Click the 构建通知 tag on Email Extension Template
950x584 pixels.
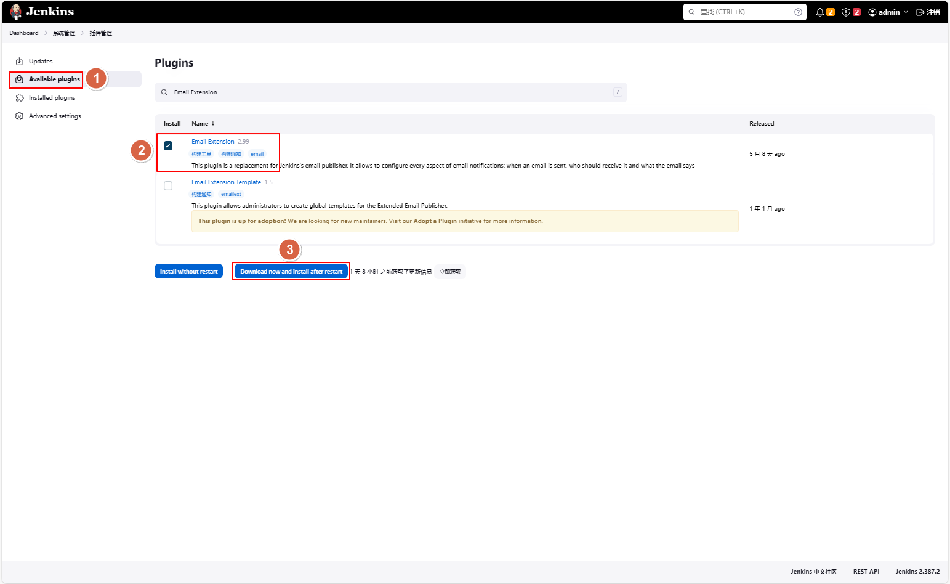point(201,194)
